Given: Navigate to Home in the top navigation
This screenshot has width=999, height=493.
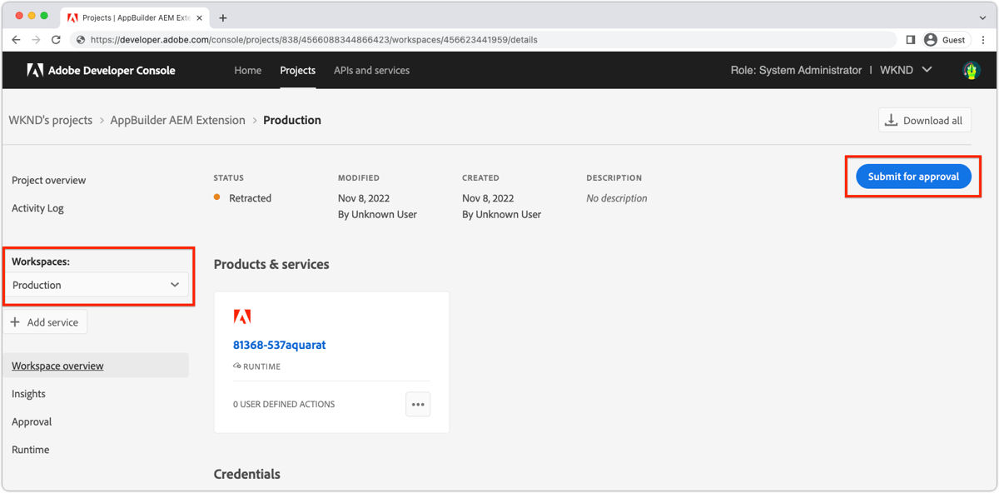Looking at the screenshot, I should pyautogui.click(x=247, y=70).
